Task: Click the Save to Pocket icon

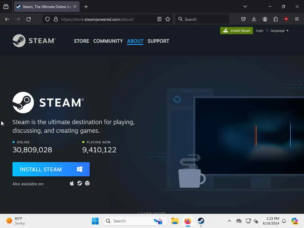Action: click(x=243, y=19)
